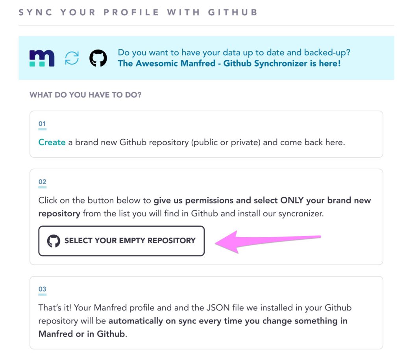Click the bold "Manfred or in Github" text
Image resolution: width=403 pixels, height=362 pixels.
(82, 334)
